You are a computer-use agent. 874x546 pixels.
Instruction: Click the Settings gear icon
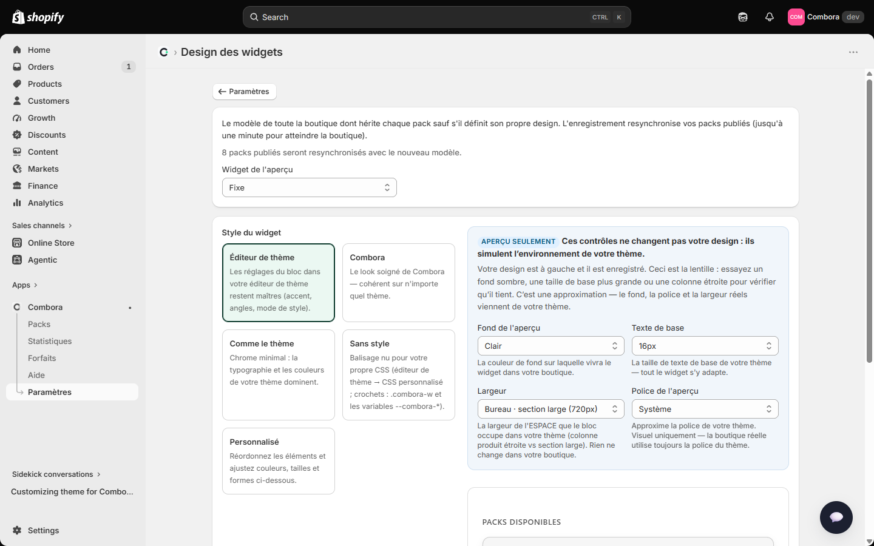click(17, 530)
